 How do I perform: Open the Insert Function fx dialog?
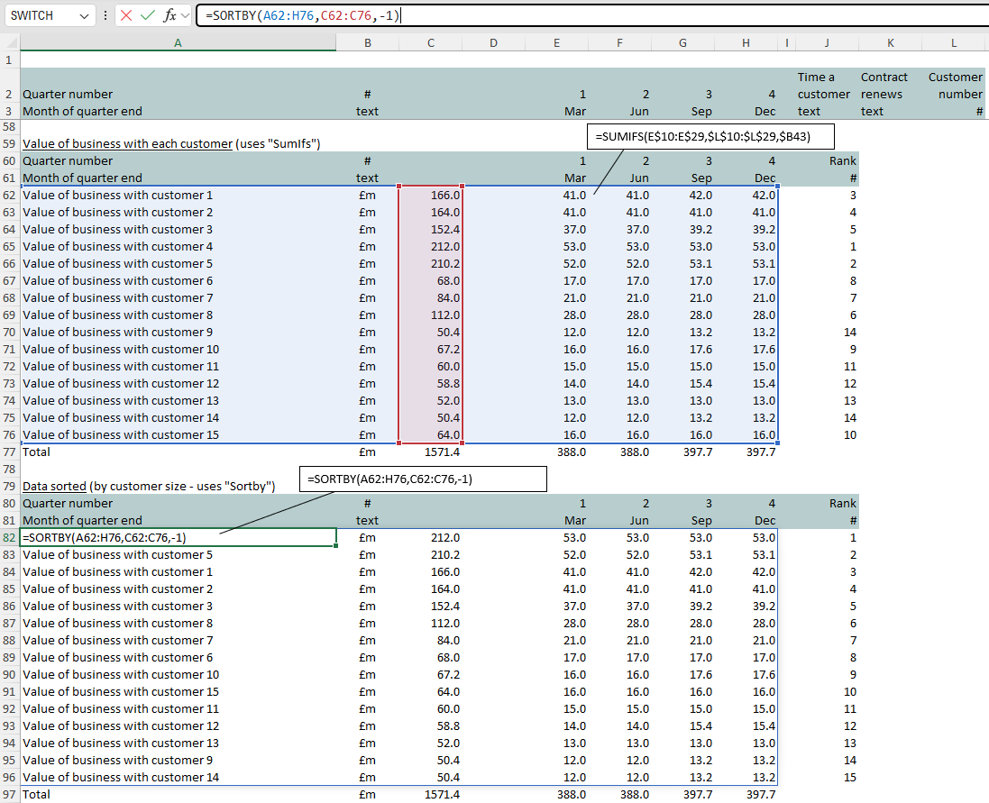coord(169,15)
